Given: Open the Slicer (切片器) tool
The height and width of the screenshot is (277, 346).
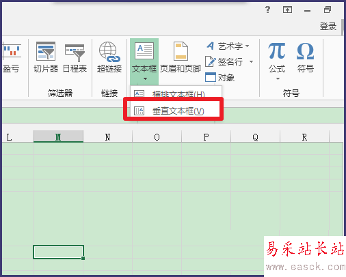Looking at the screenshot, I should (46, 57).
